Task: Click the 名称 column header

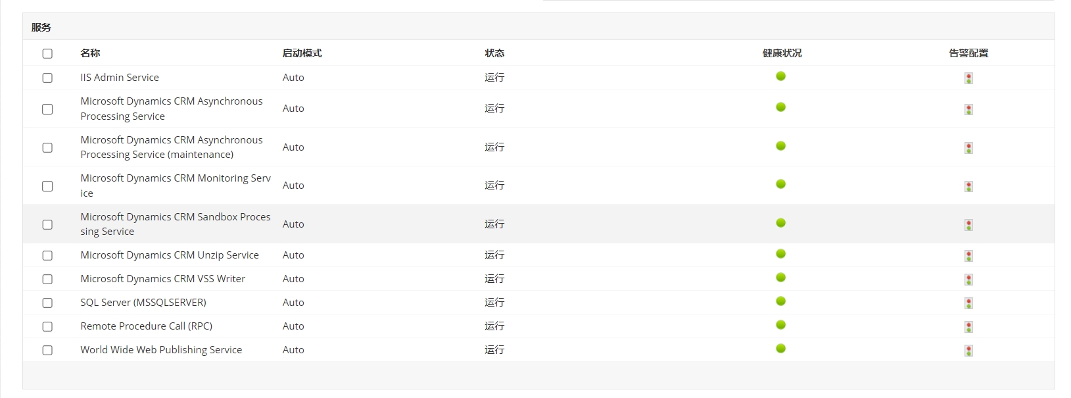Action: tap(90, 53)
